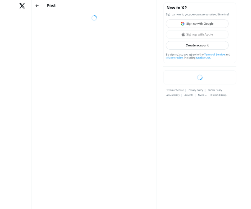This screenshot has width=251, height=209.
Task: Open Terms of Service link in signup text
Action: coord(214,54)
